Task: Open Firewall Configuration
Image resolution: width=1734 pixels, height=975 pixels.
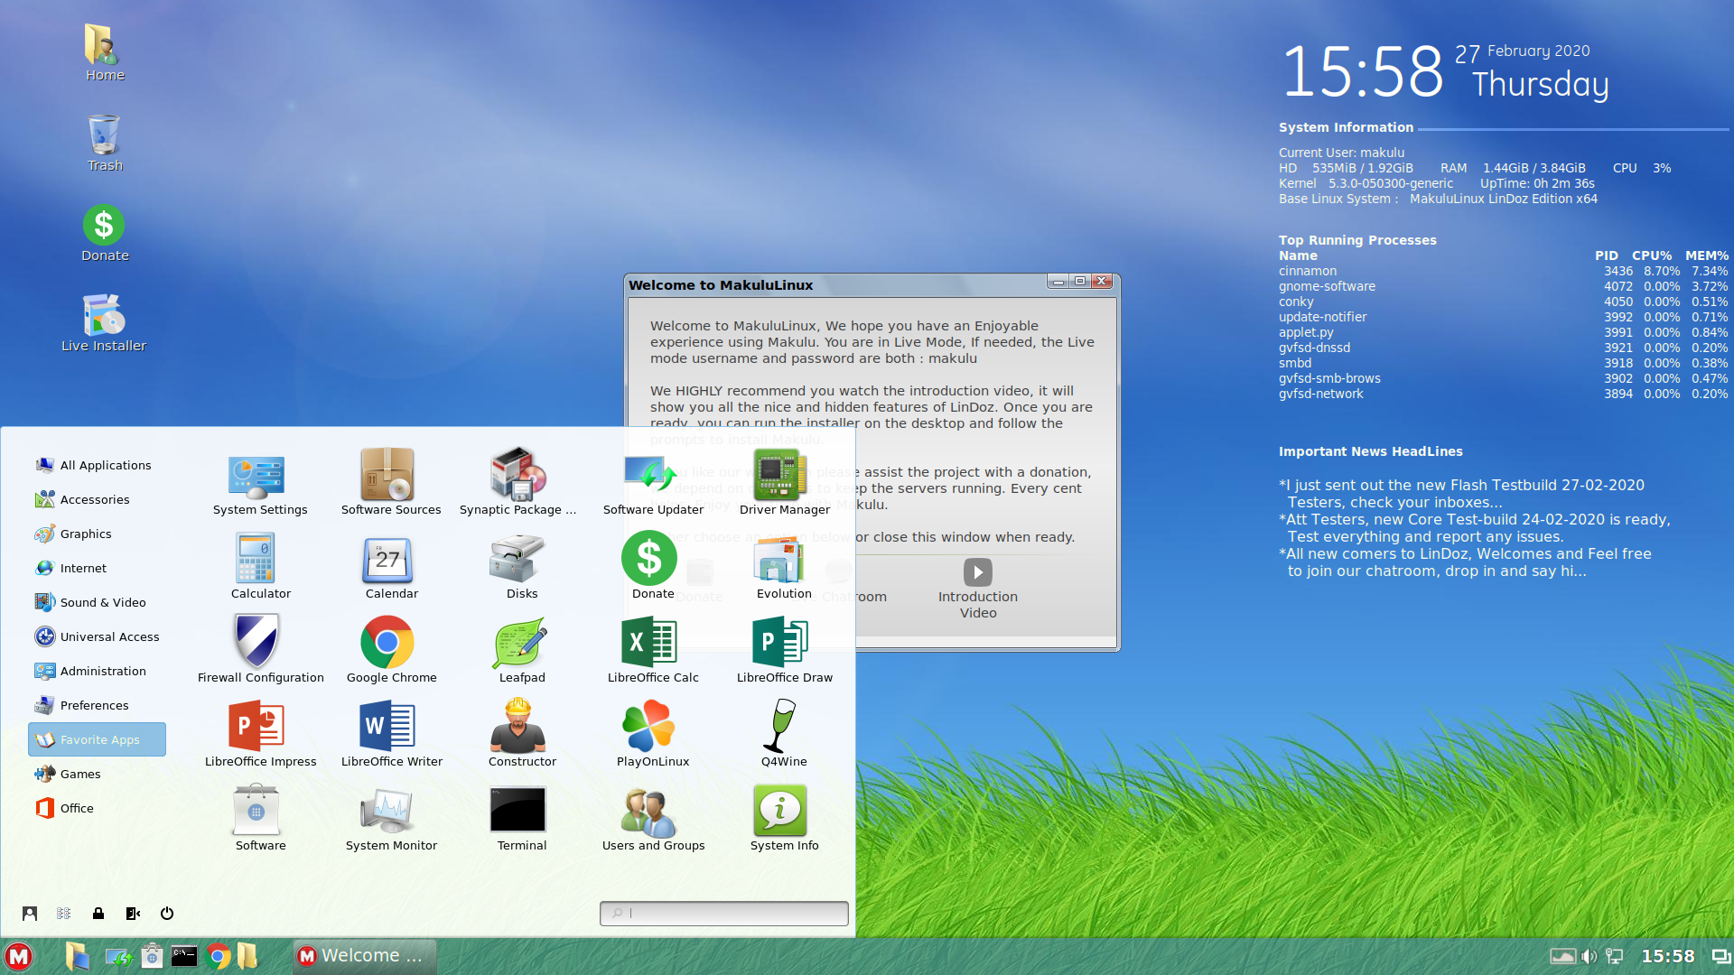Action: point(260,650)
